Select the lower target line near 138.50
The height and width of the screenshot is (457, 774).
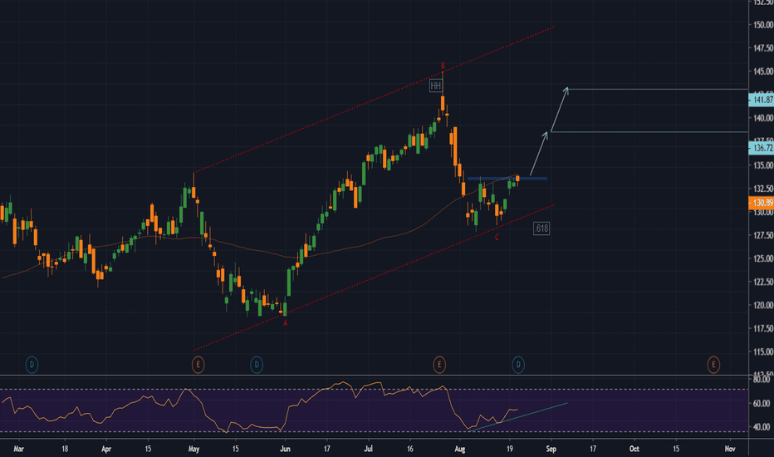[x=649, y=132]
